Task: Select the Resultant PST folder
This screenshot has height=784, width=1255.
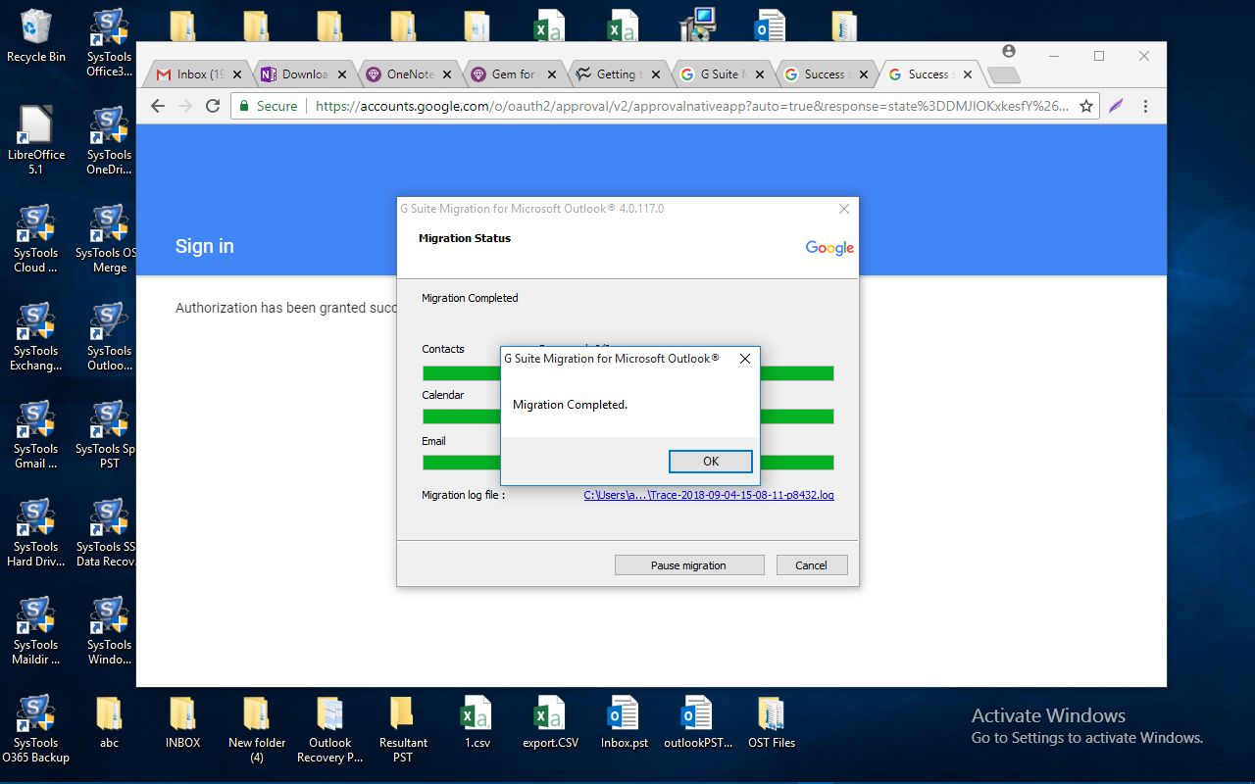Action: pos(403,728)
